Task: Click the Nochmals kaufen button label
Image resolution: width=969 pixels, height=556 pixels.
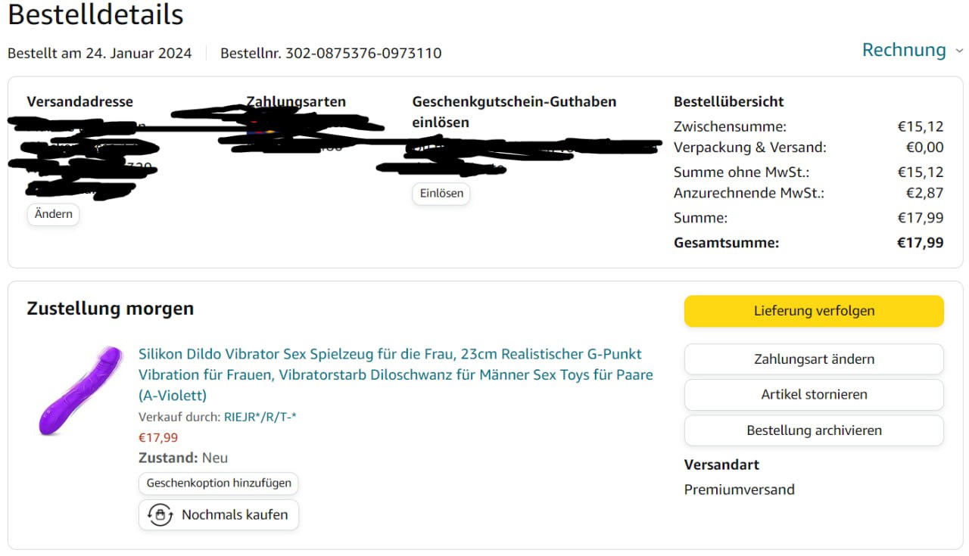Action: point(235,515)
